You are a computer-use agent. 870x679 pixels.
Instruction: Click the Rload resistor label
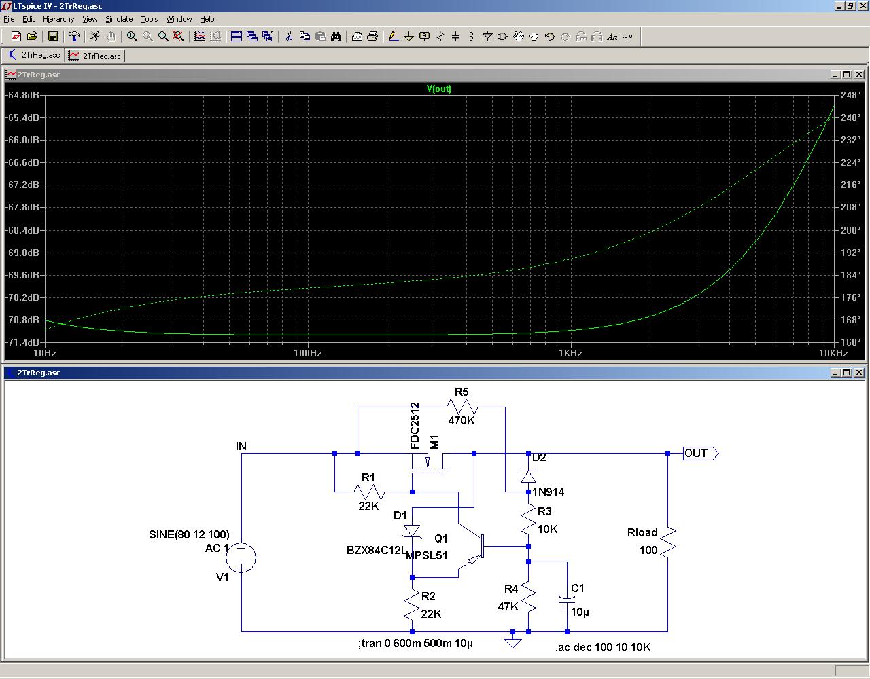(642, 532)
